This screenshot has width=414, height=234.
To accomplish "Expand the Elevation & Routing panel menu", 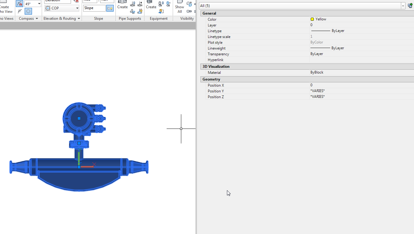I will pyautogui.click(x=79, y=18).
